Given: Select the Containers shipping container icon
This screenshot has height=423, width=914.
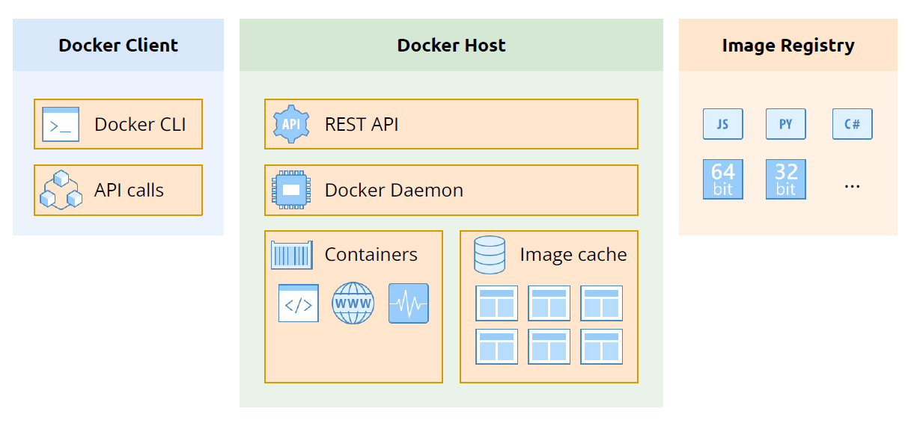Looking at the screenshot, I should tap(291, 255).
